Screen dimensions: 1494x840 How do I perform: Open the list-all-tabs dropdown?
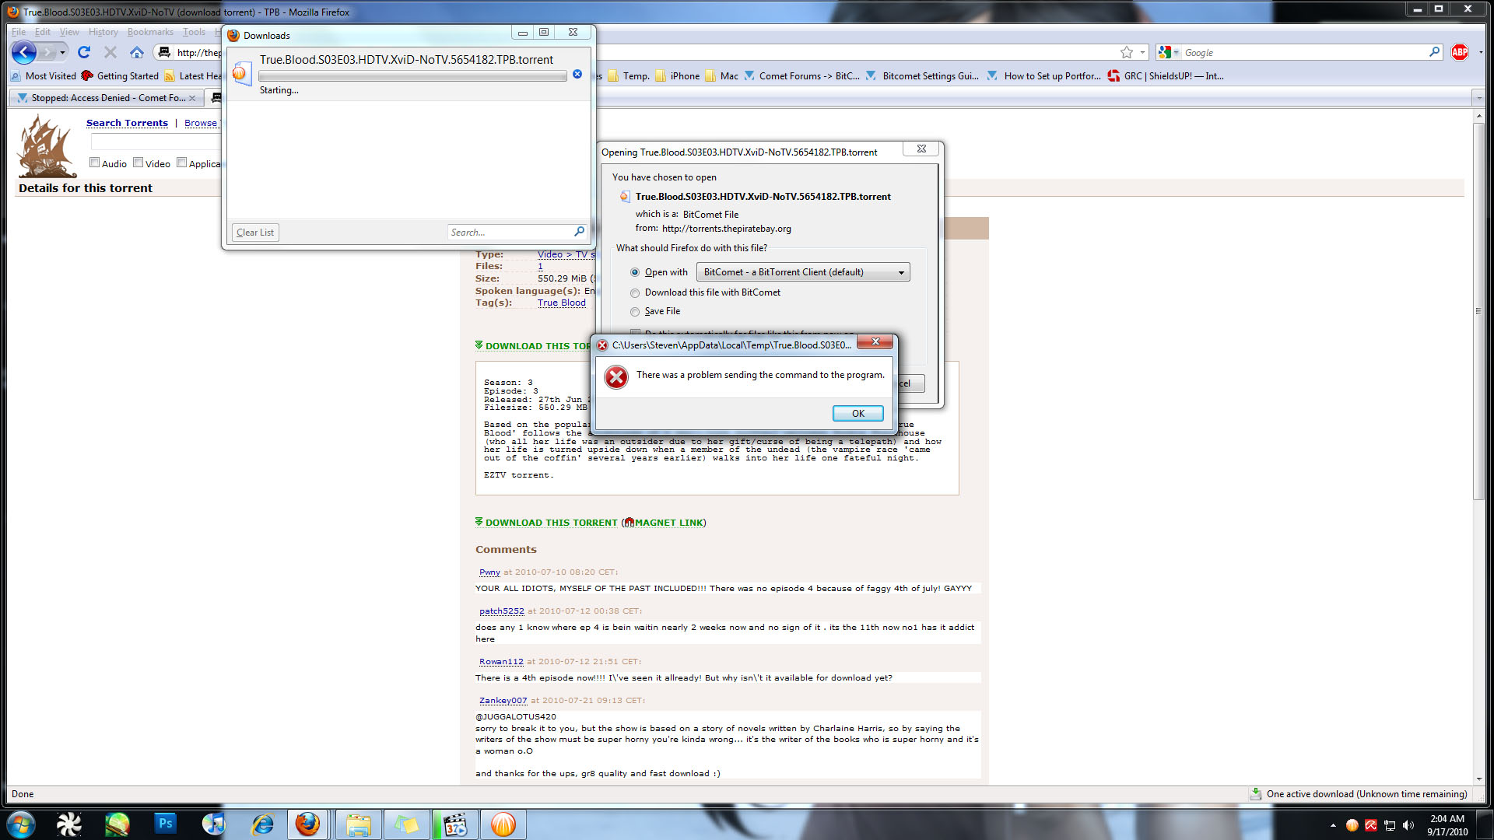(x=1478, y=98)
